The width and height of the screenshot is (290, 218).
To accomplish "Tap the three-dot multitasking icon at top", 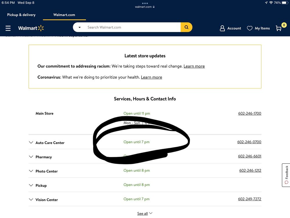I will [x=145, y=3].
